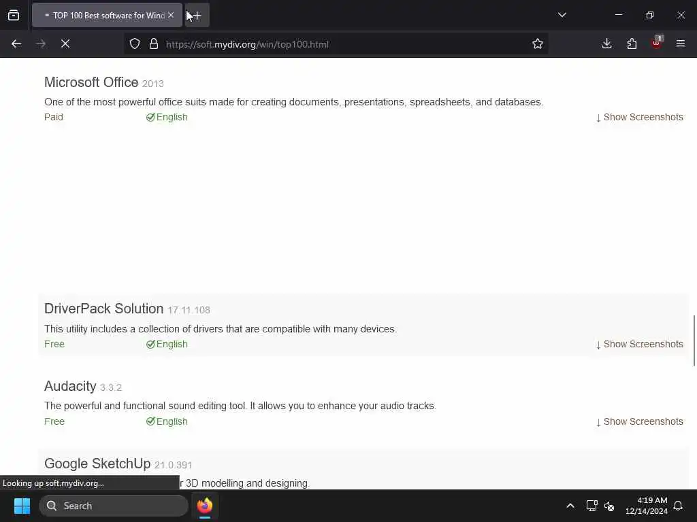Go back to previous page
This screenshot has width=697, height=522.
pyautogui.click(x=16, y=44)
